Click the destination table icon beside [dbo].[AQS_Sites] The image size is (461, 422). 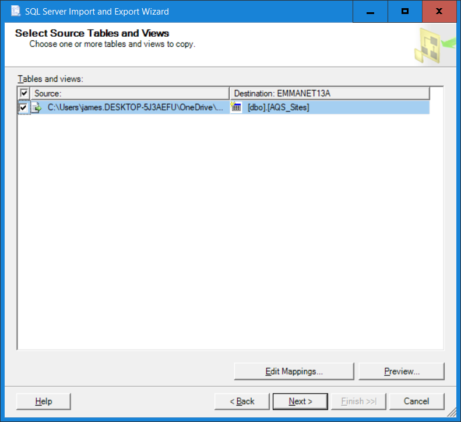tap(236, 107)
